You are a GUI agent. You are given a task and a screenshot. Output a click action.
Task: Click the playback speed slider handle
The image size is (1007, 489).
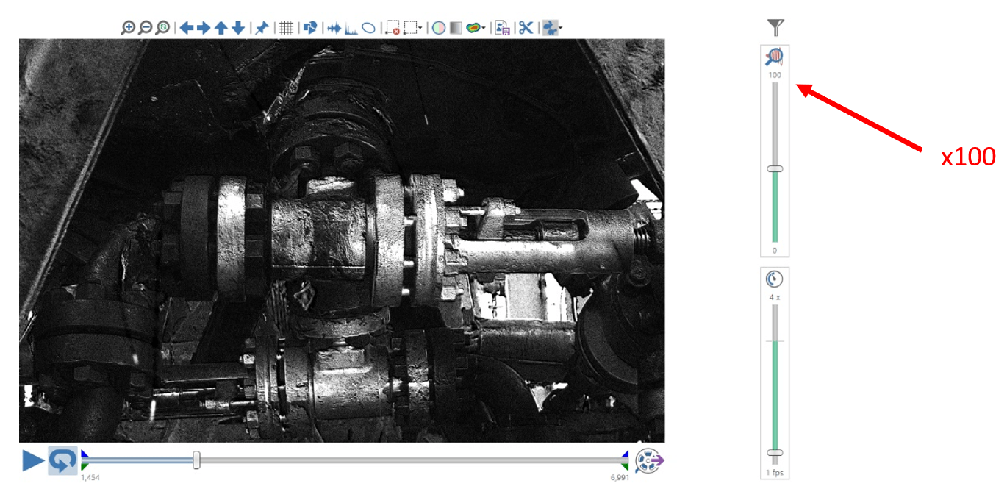click(x=775, y=452)
